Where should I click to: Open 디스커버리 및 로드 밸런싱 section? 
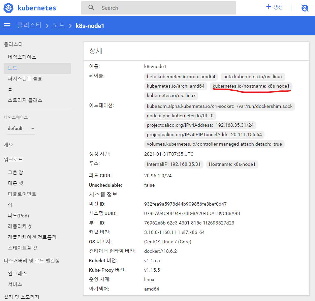coord(32,261)
